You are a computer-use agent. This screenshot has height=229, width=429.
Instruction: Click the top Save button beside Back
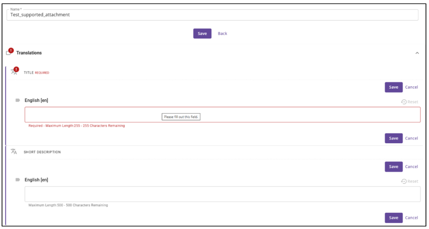click(202, 34)
